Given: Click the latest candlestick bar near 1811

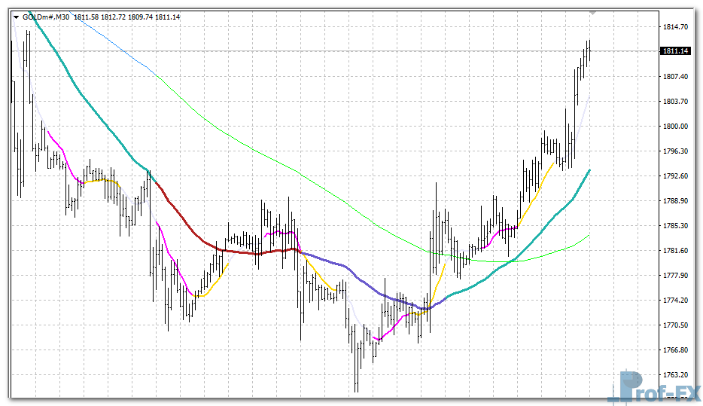Looking at the screenshot, I should tap(589, 51).
